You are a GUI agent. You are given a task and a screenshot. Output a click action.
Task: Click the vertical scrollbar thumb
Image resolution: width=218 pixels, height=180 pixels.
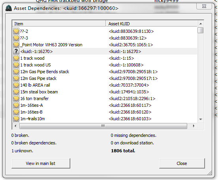coord(200,30)
